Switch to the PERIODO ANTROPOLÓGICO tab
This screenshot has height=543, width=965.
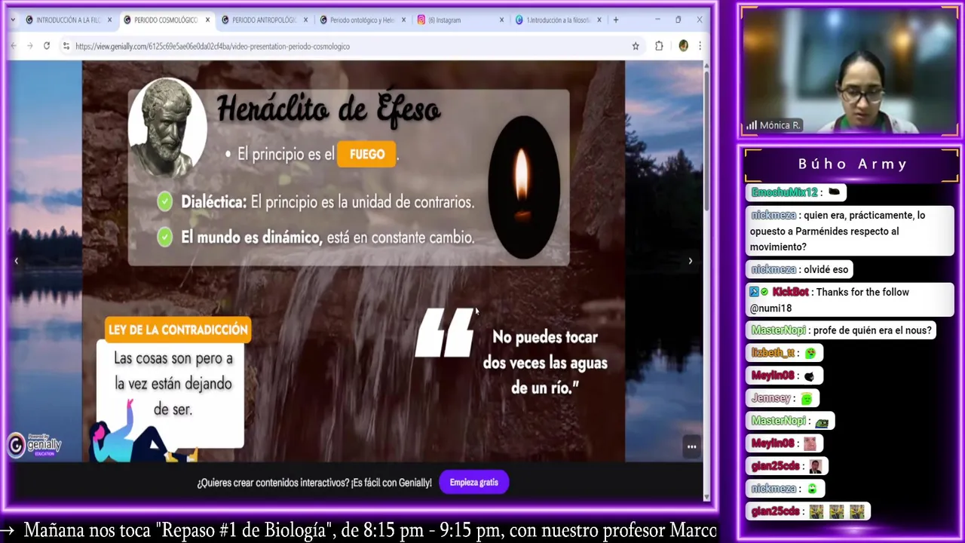258,20
